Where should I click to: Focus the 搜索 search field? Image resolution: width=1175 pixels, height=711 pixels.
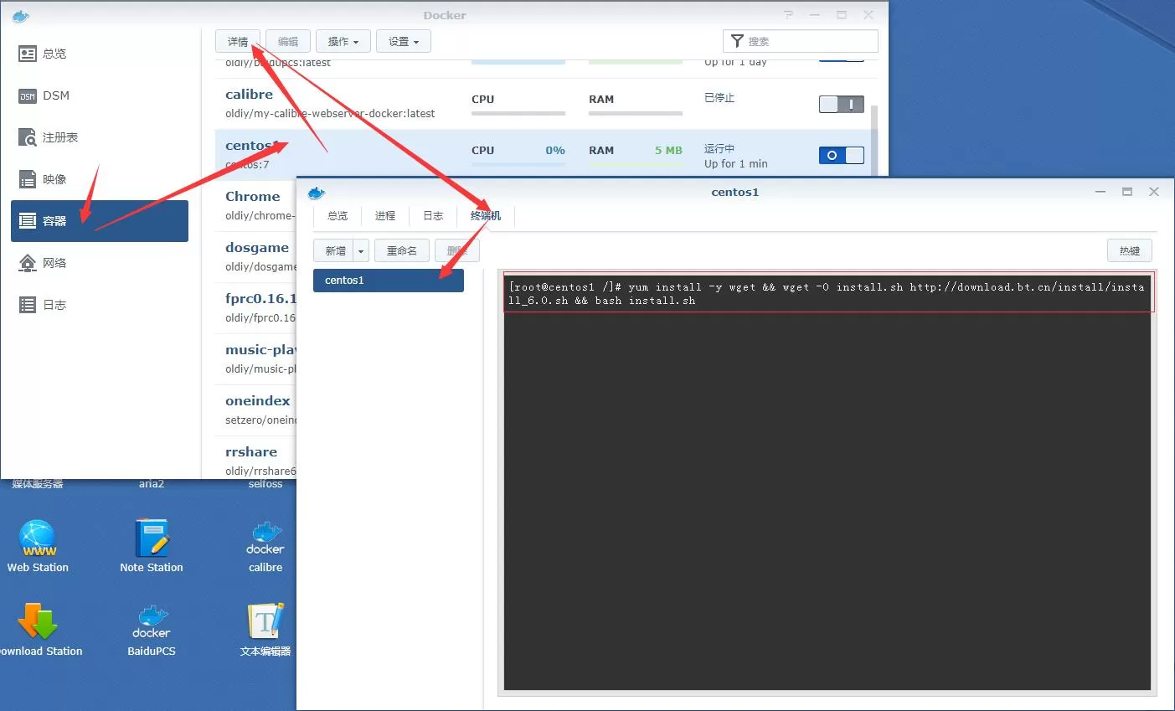(x=800, y=41)
